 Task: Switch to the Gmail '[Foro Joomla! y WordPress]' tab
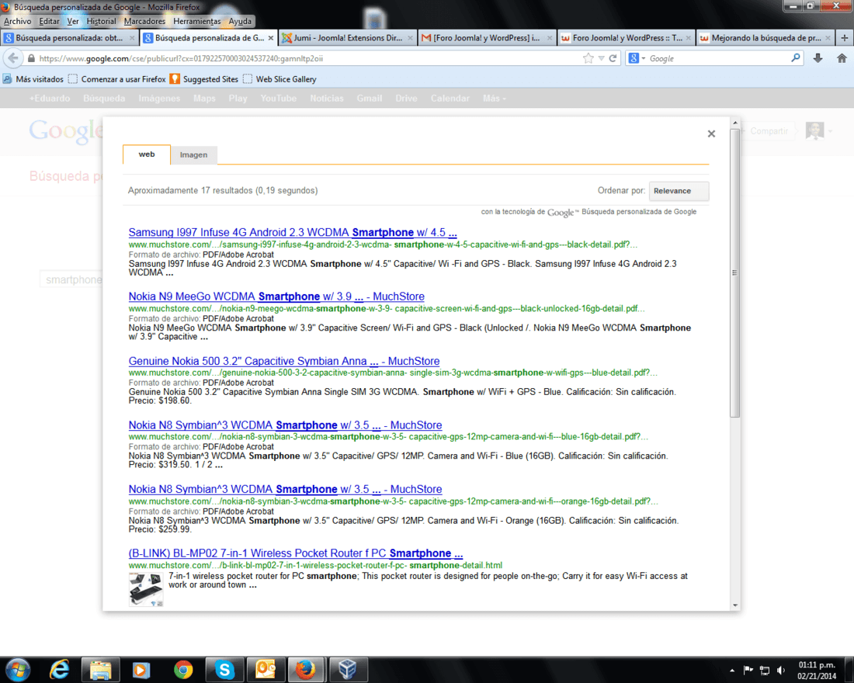coord(487,37)
